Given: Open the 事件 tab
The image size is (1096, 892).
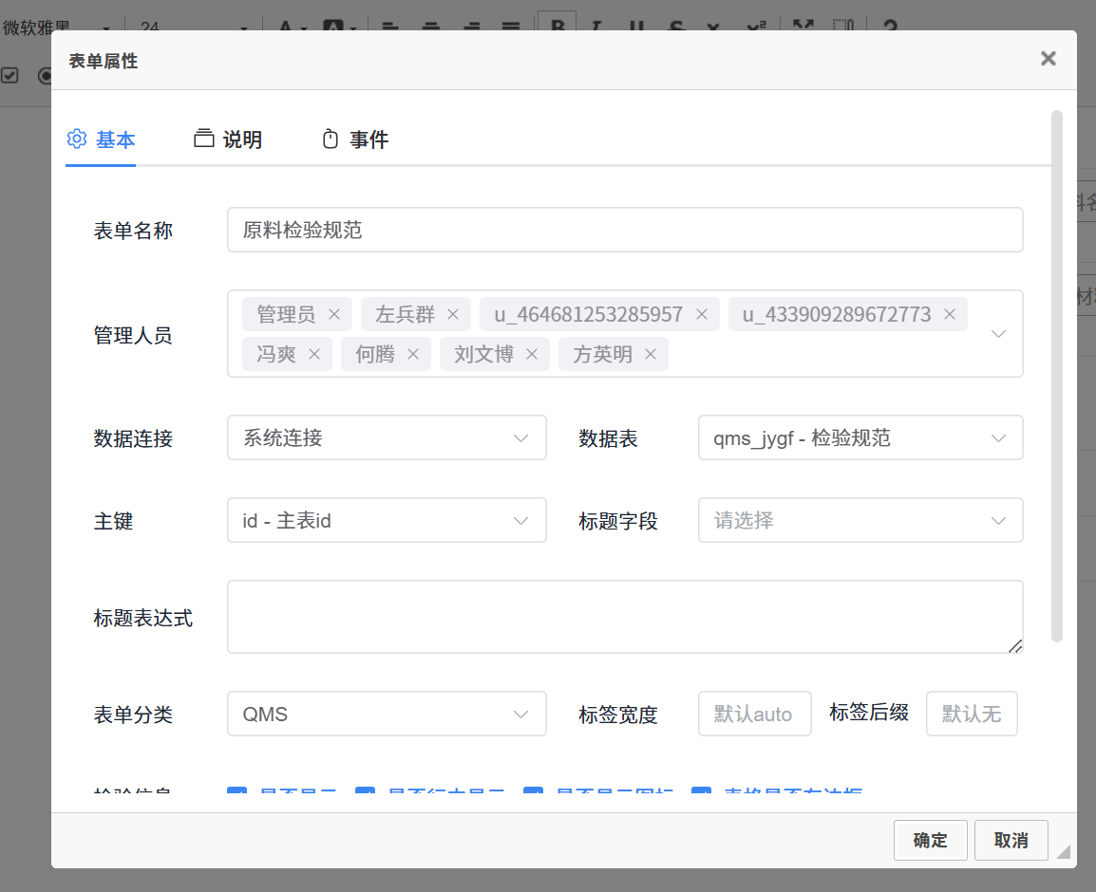Looking at the screenshot, I should click(355, 139).
